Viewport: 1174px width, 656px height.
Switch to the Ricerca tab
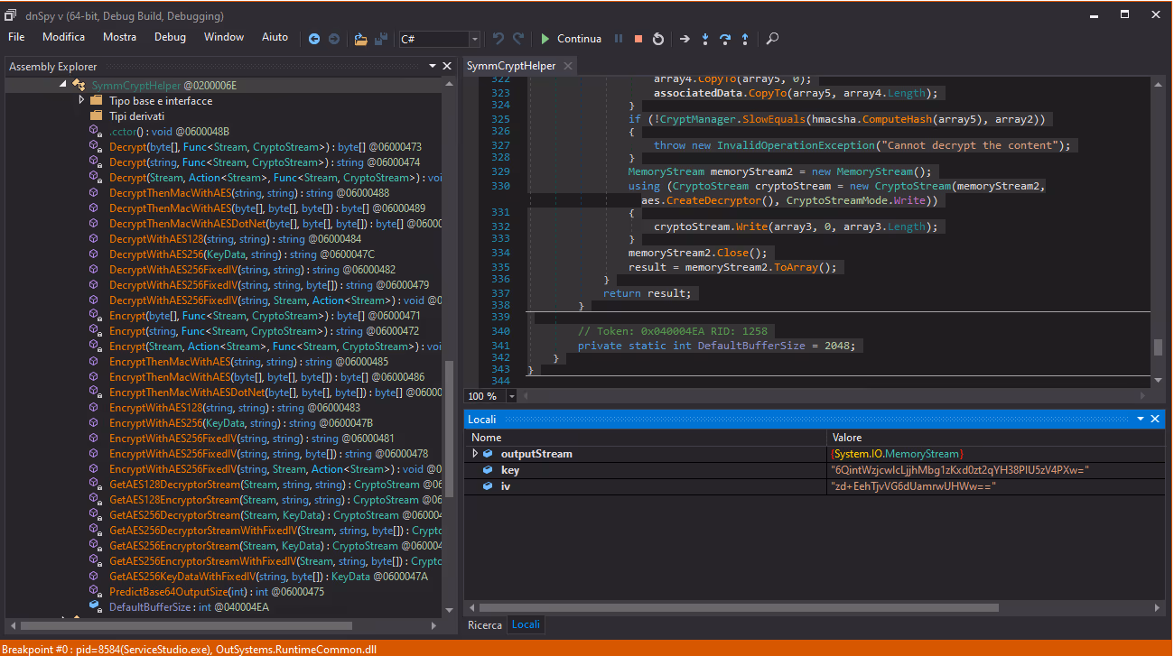tap(485, 624)
